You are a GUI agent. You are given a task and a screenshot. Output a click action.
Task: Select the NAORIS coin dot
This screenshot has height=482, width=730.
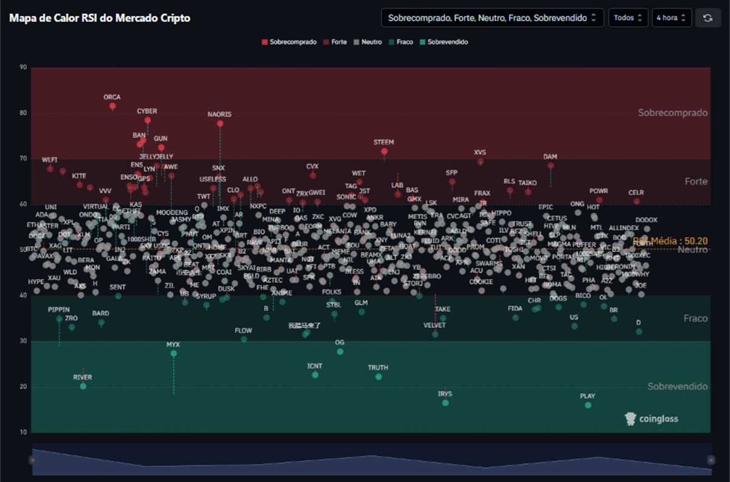[x=220, y=123]
